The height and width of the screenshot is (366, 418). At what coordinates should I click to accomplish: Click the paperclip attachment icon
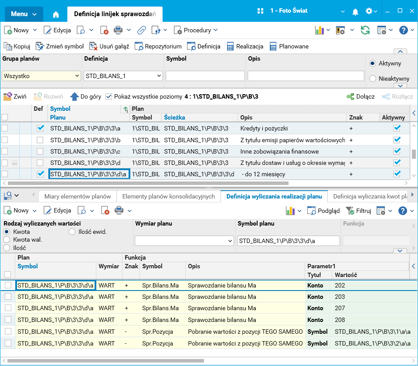(141, 30)
